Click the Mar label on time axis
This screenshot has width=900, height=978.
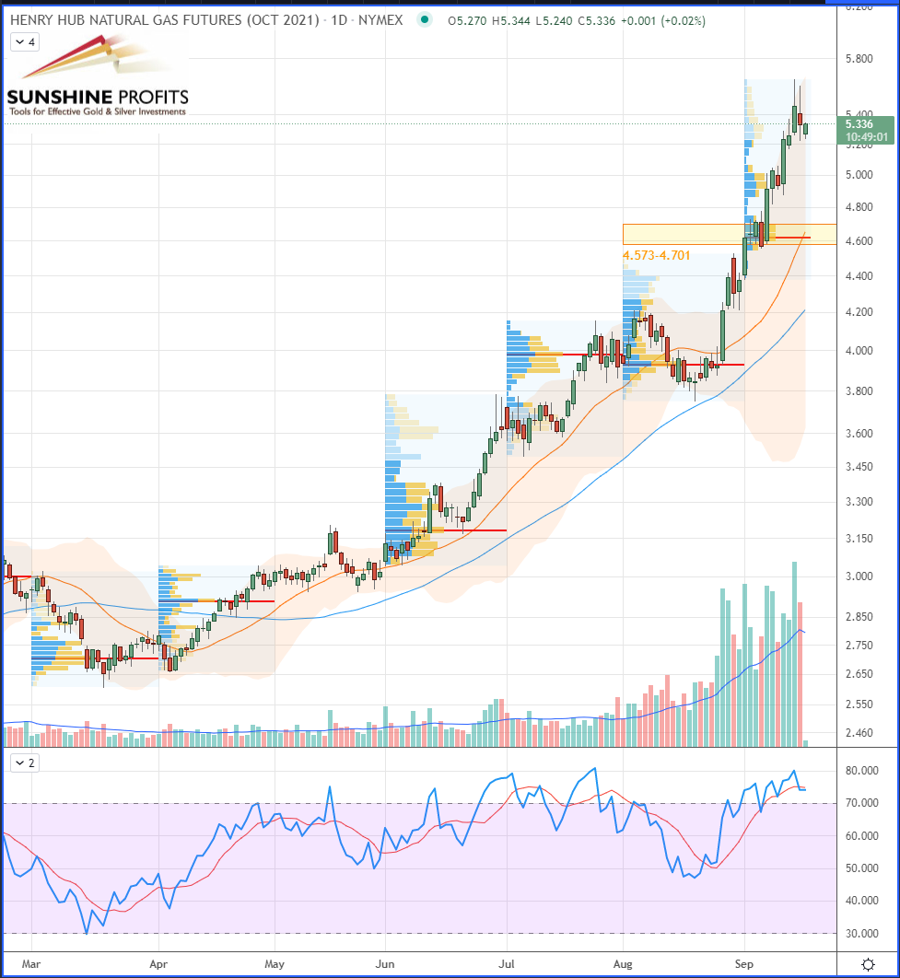[x=31, y=963]
